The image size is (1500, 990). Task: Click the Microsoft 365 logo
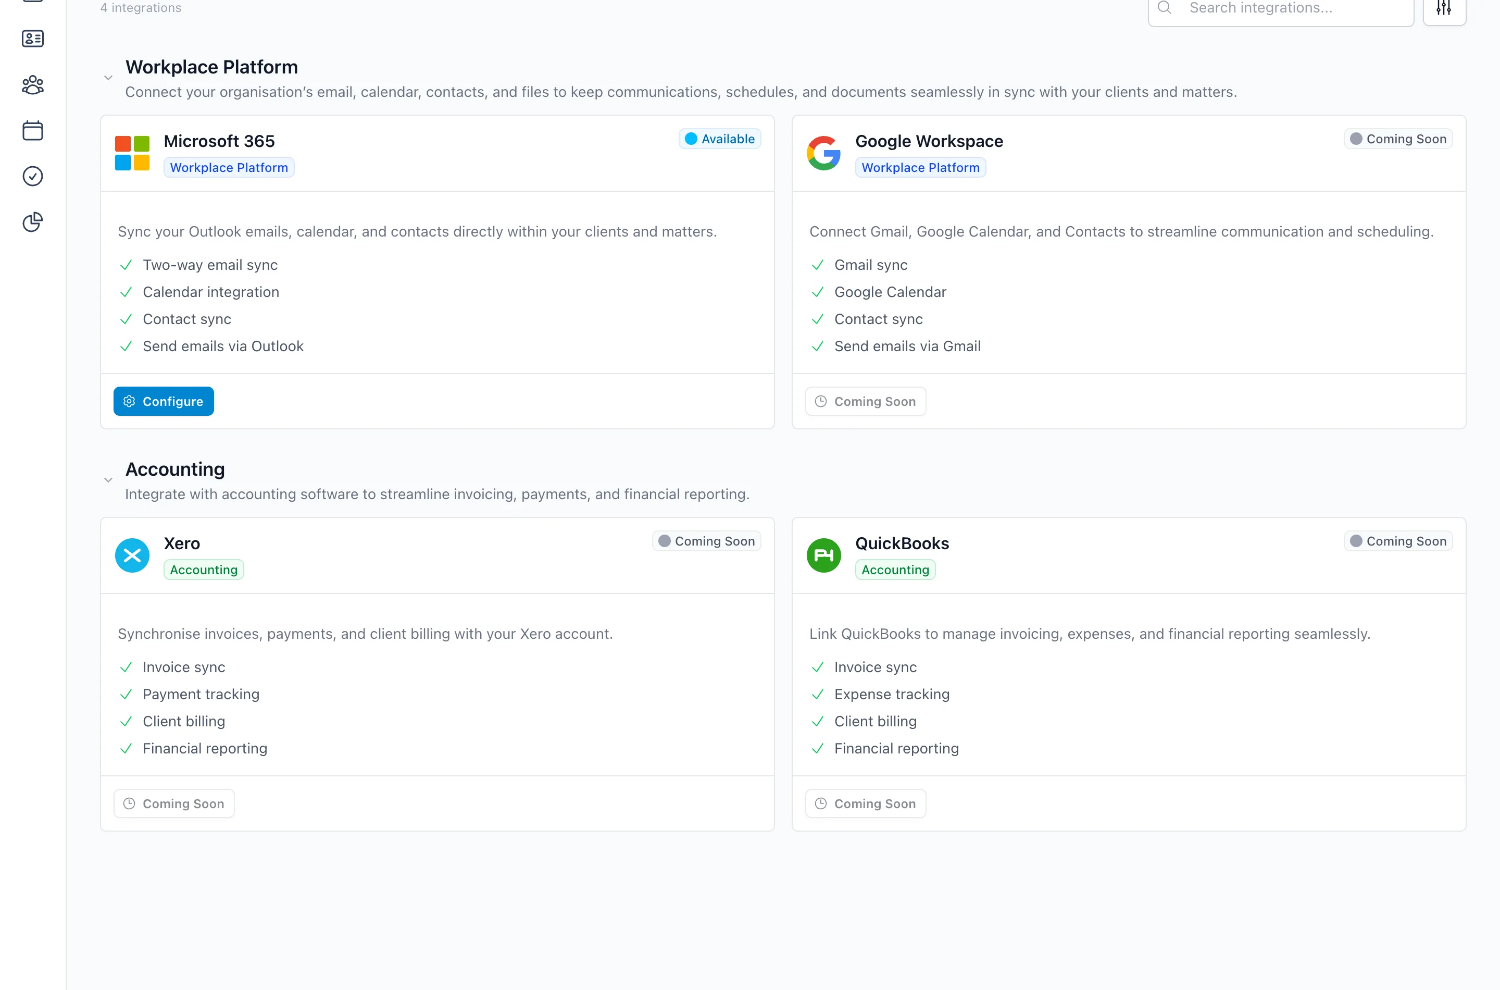pos(132,153)
